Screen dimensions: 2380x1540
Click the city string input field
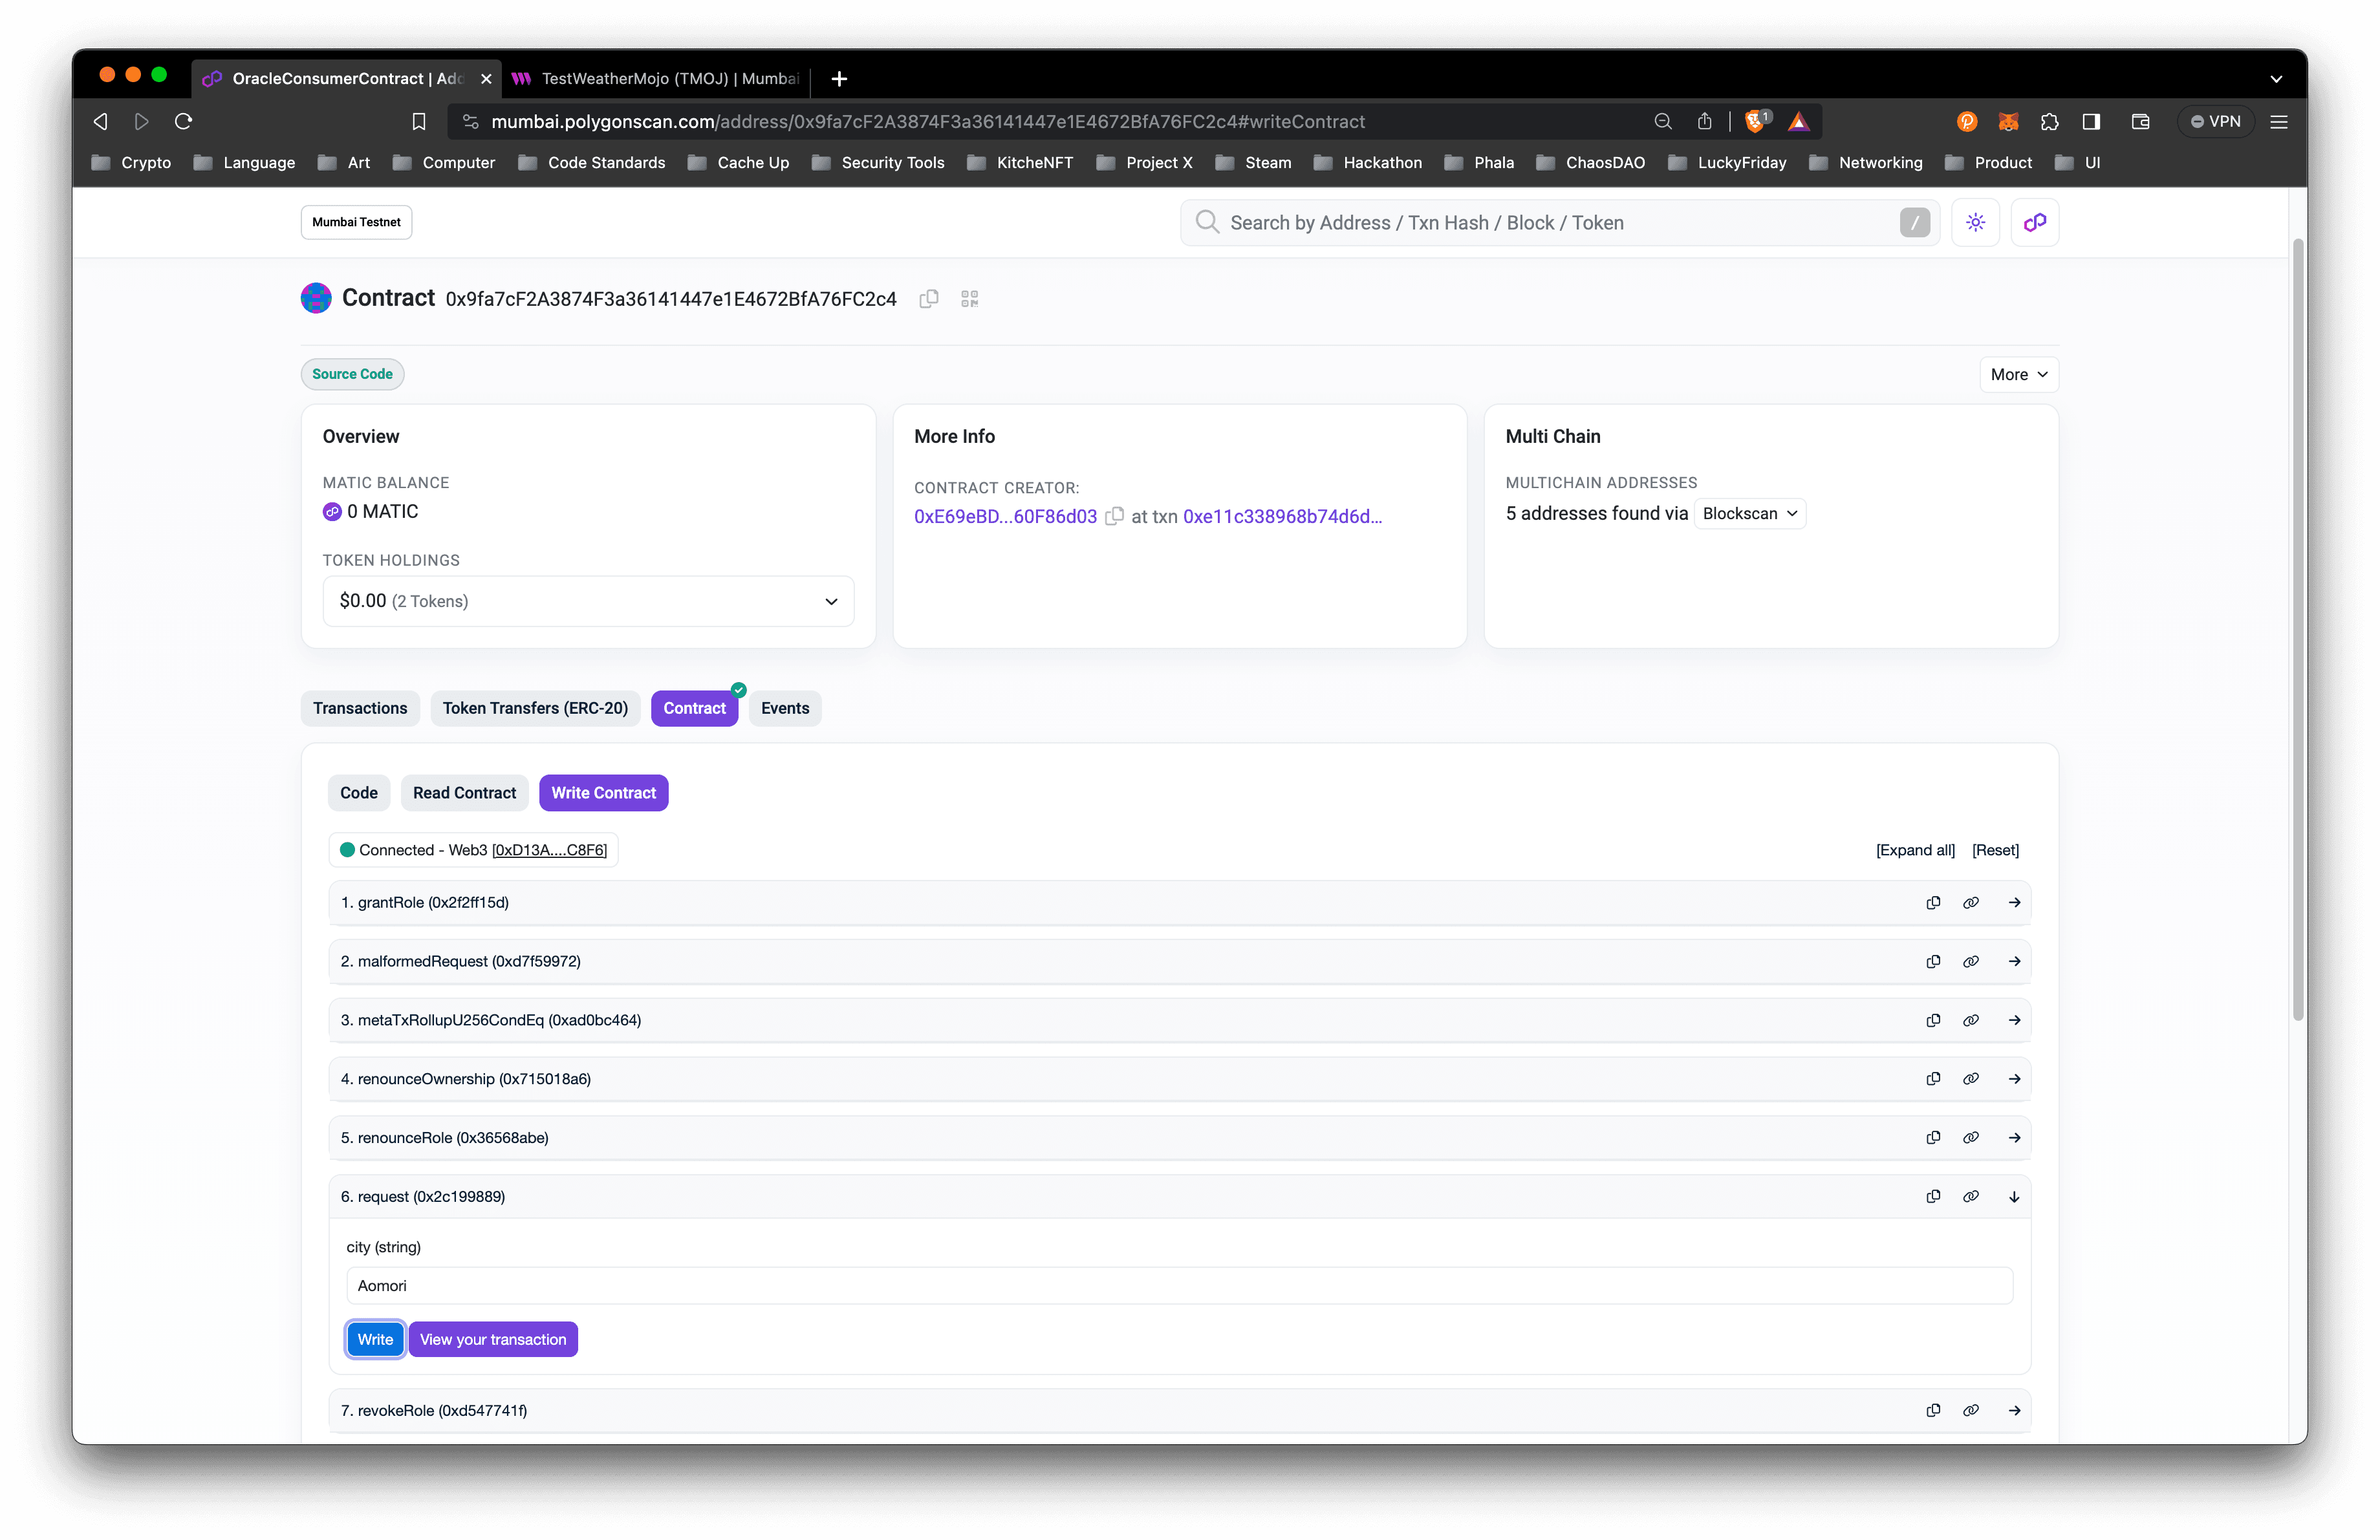click(1178, 1285)
